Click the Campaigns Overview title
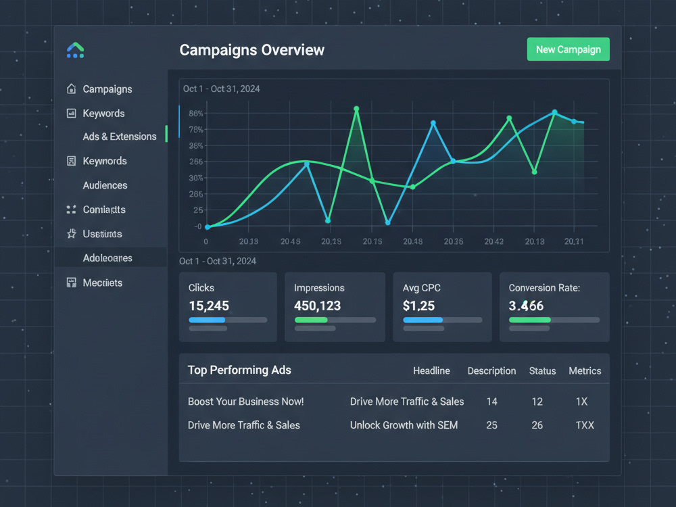 click(251, 50)
